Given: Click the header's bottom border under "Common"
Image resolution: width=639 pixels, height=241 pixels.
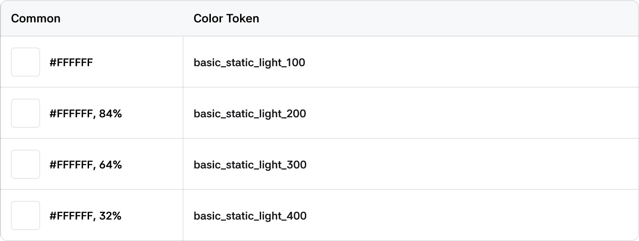Looking at the screenshot, I should (x=91, y=36).
